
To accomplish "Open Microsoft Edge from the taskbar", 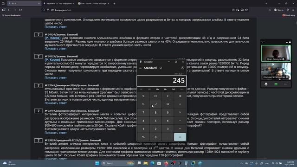I will click(x=152, y=163).
